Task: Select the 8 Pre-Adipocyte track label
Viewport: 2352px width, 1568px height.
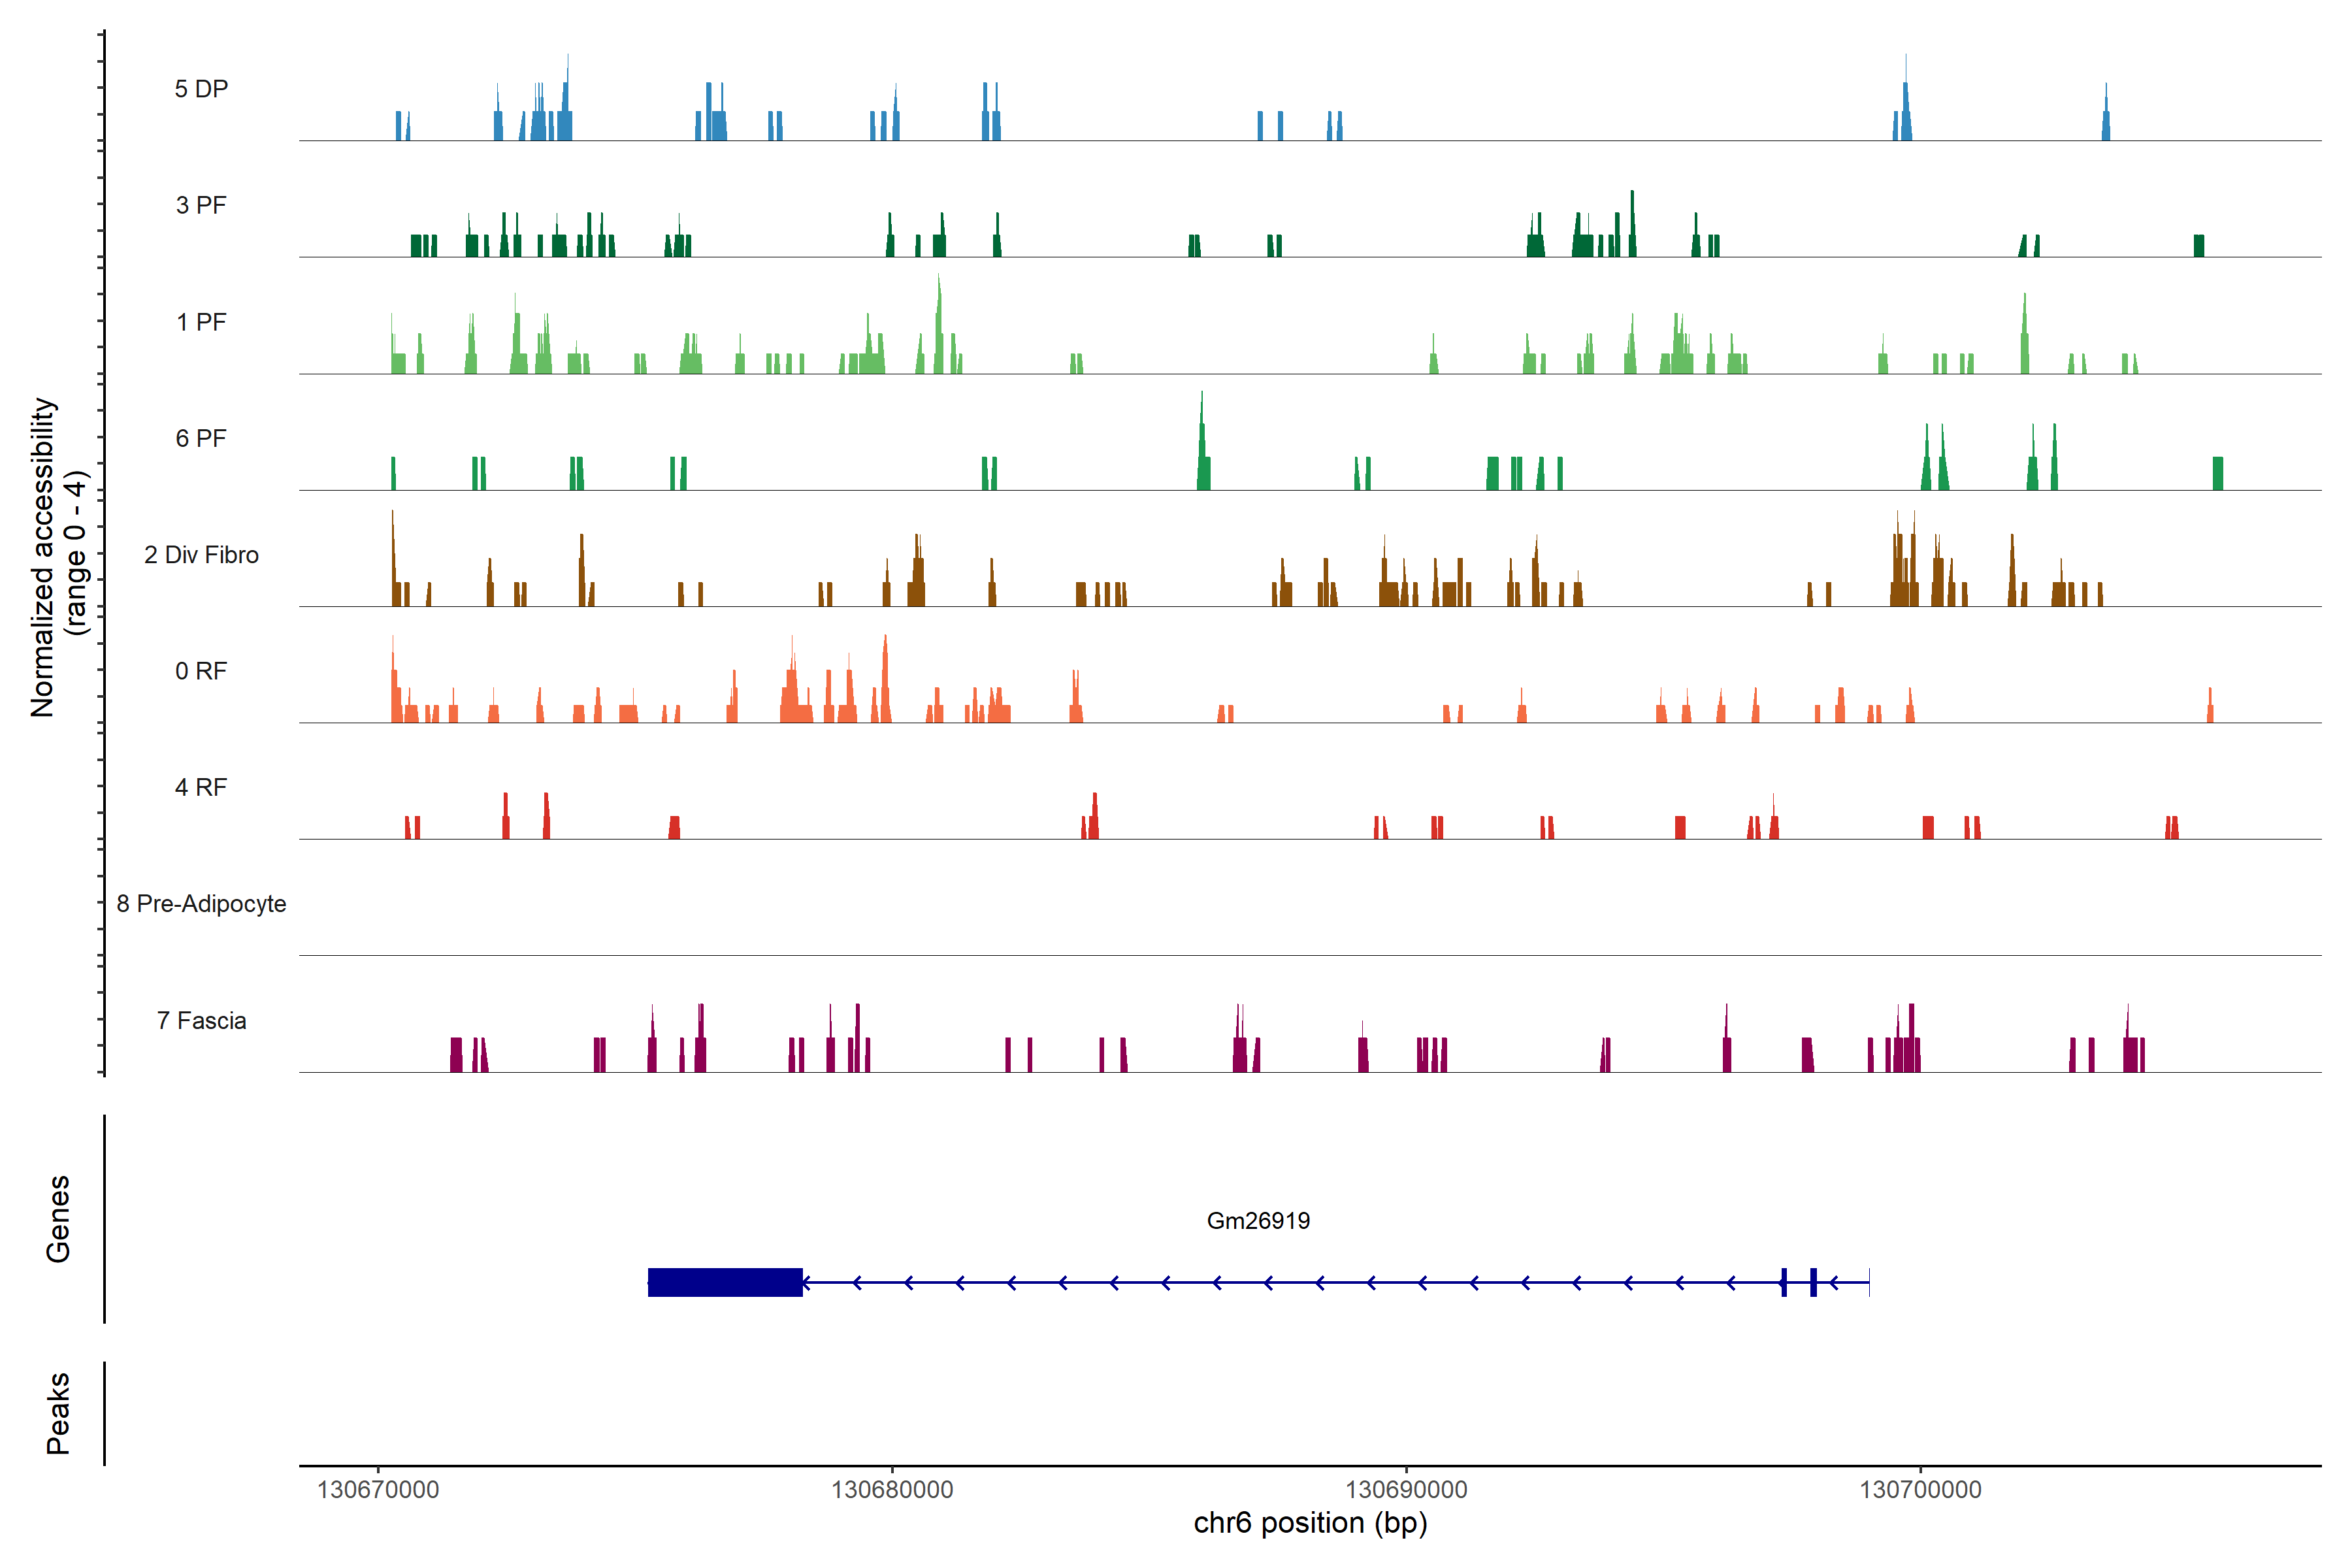Action: (x=201, y=904)
